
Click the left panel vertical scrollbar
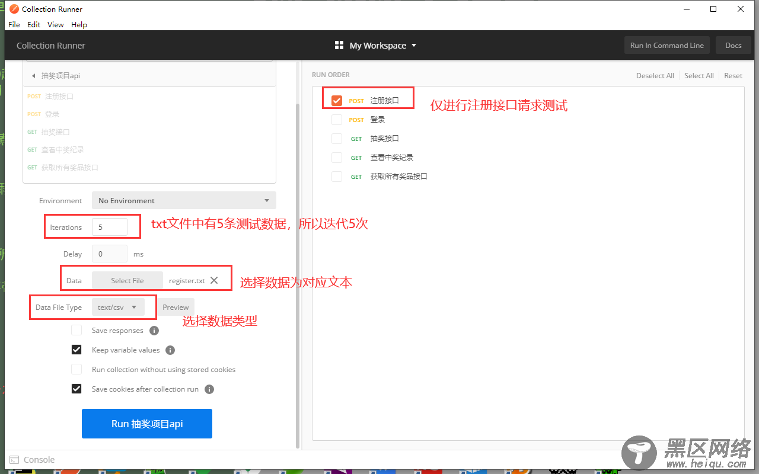tap(297, 276)
